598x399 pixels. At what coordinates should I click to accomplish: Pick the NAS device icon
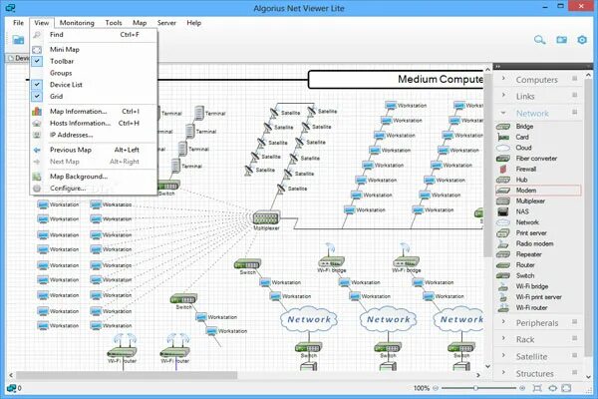point(503,211)
